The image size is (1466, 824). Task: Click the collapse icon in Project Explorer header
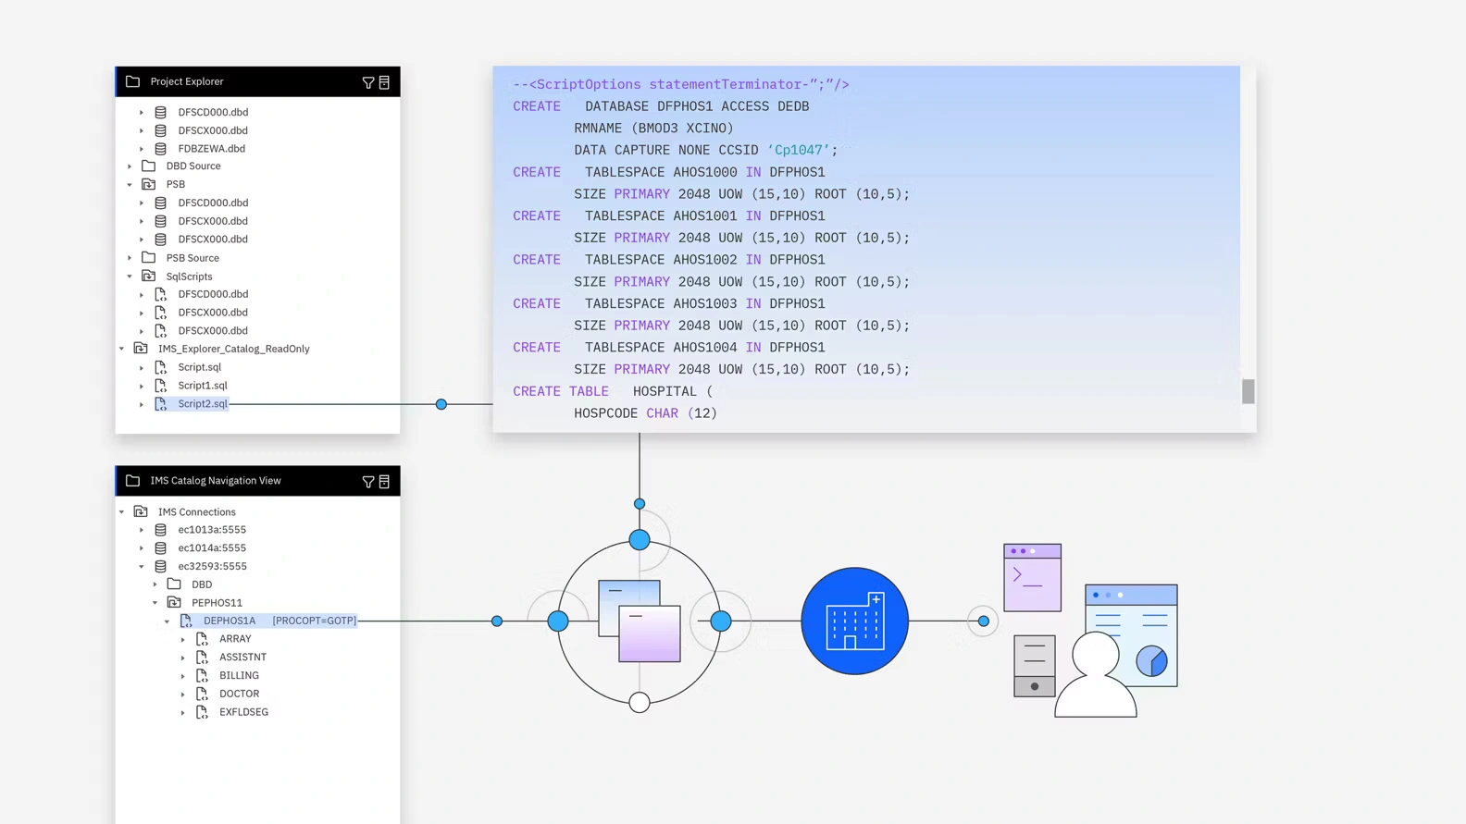[384, 82]
